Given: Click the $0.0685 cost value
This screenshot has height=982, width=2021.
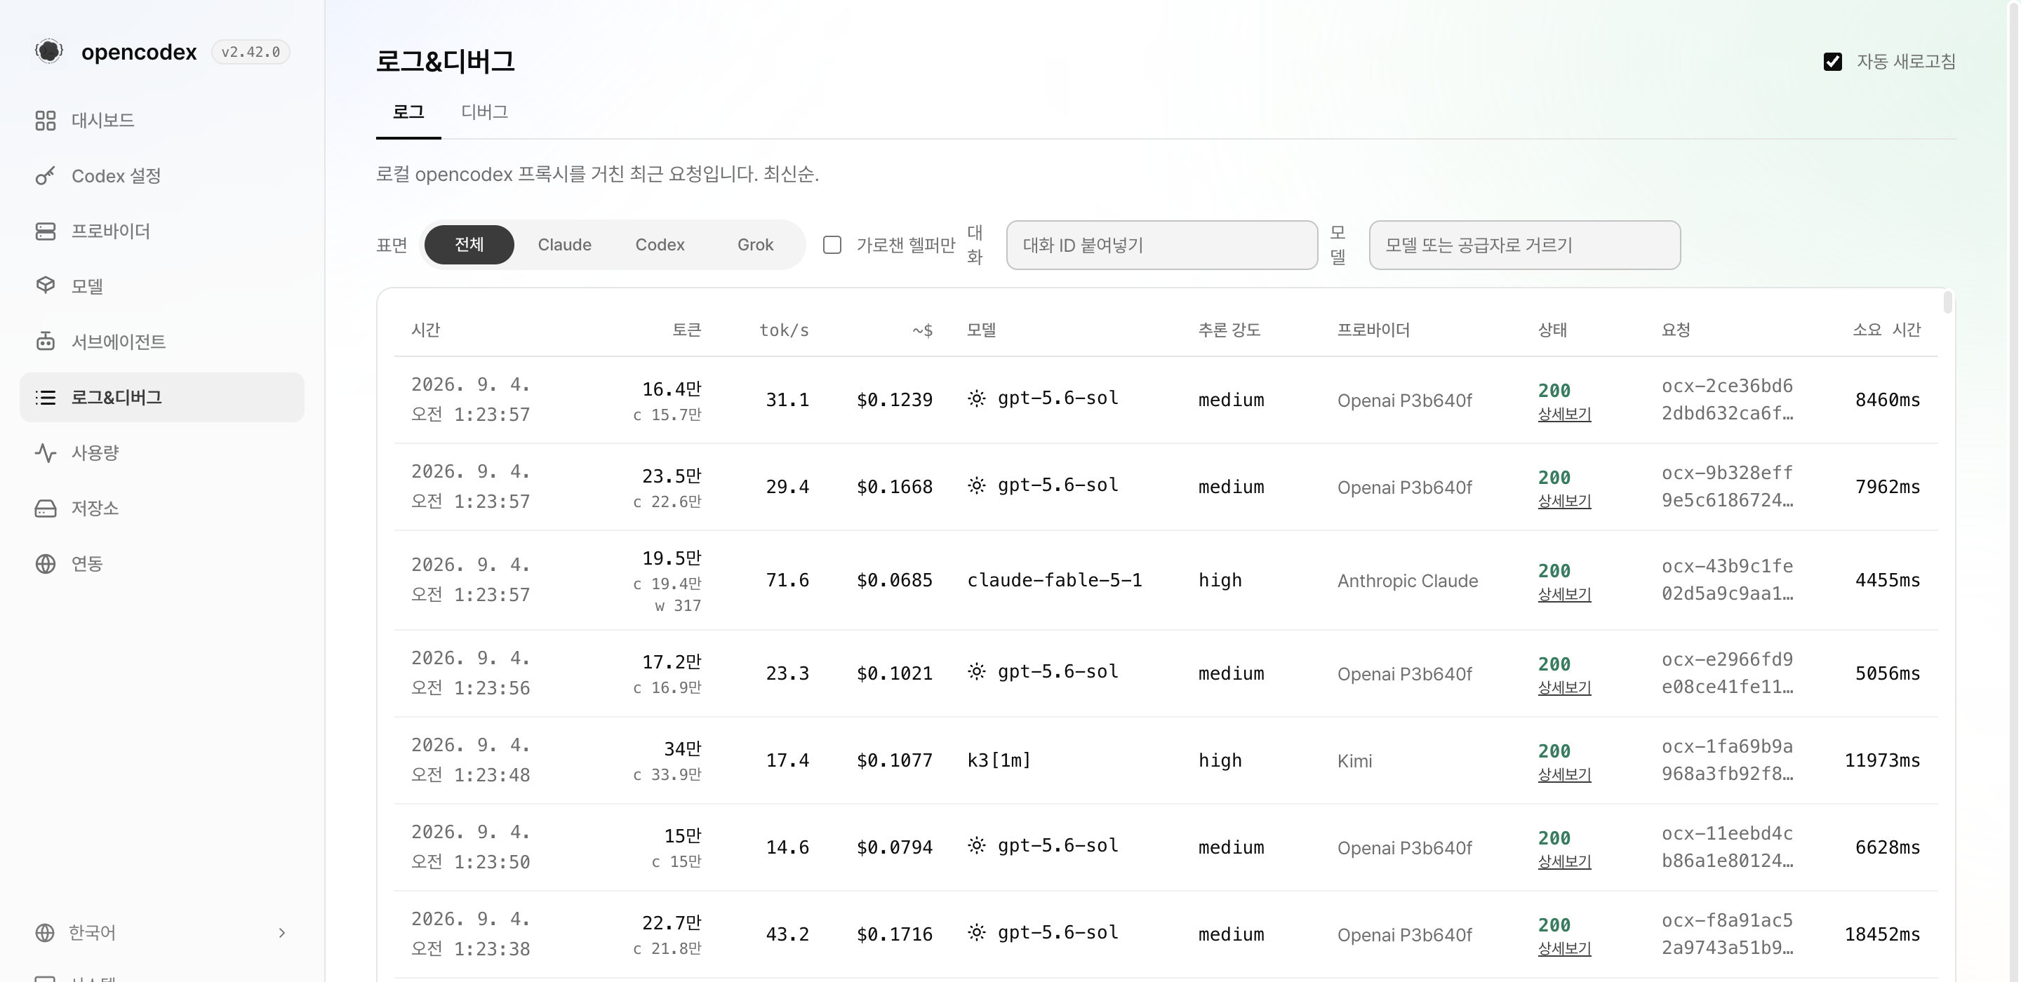Looking at the screenshot, I should 895,580.
